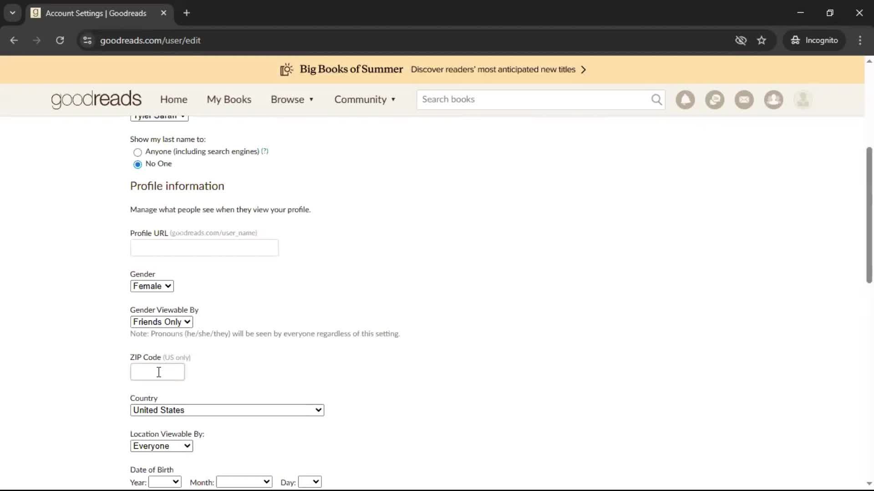The image size is (874, 491).
Task: Close the Account Settings tab
Action: pyautogui.click(x=163, y=13)
